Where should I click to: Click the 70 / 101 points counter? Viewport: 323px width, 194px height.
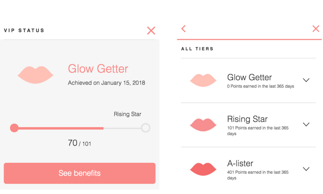79,143
